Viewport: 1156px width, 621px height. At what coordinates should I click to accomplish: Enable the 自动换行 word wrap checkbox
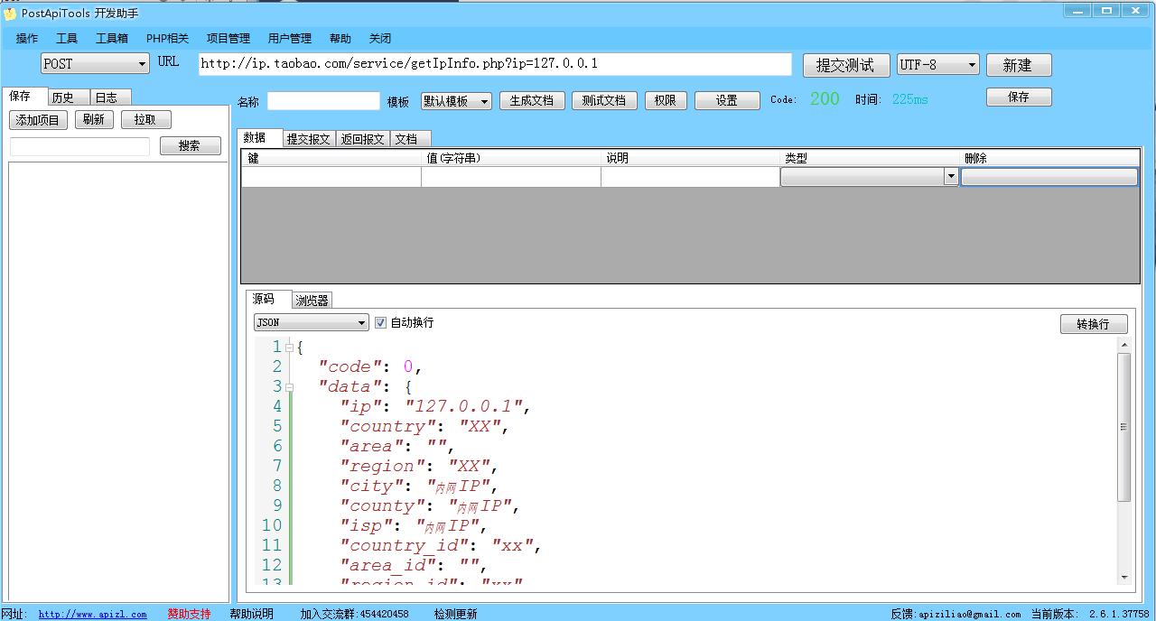coord(380,322)
